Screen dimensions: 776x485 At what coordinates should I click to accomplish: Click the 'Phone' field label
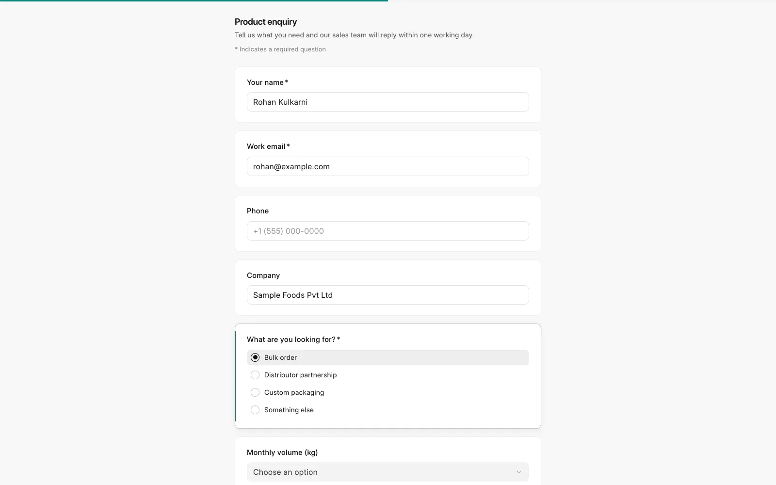click(258, 211)
